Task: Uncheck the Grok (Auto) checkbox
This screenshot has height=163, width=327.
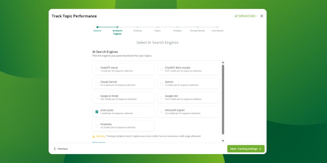Action: [97, 112]
